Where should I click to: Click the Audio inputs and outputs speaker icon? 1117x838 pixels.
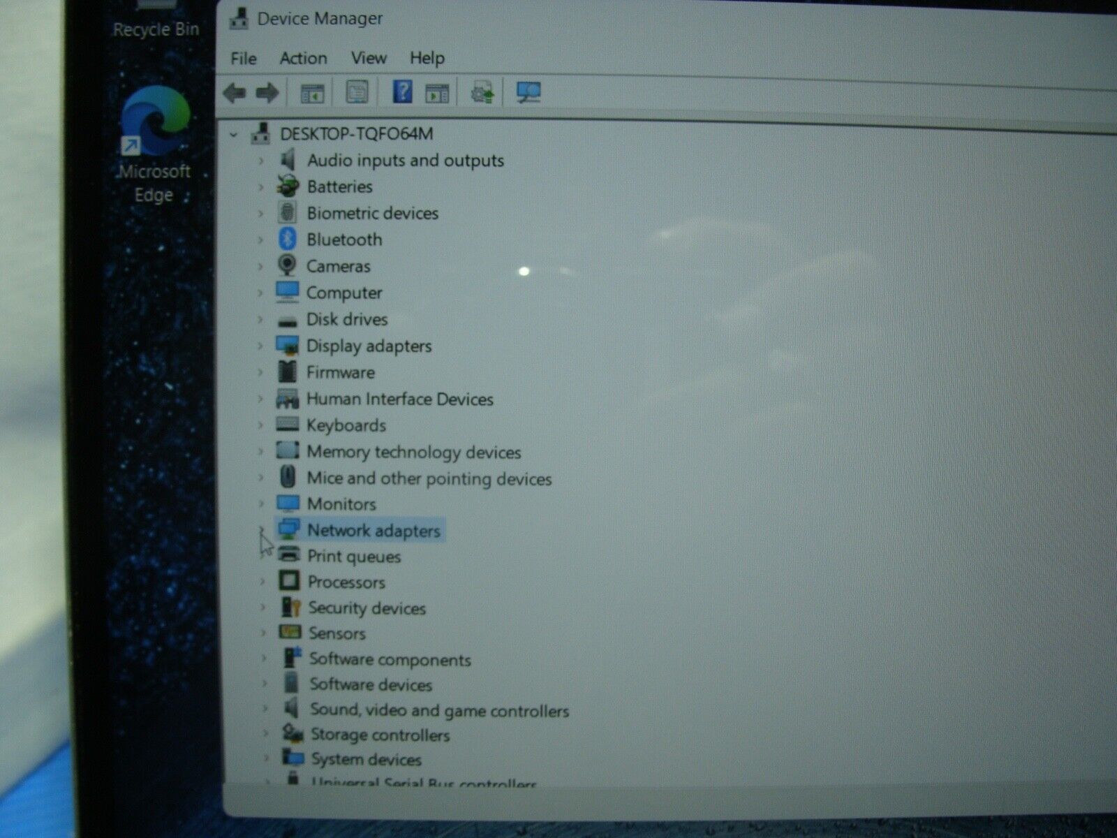[288, 160]
